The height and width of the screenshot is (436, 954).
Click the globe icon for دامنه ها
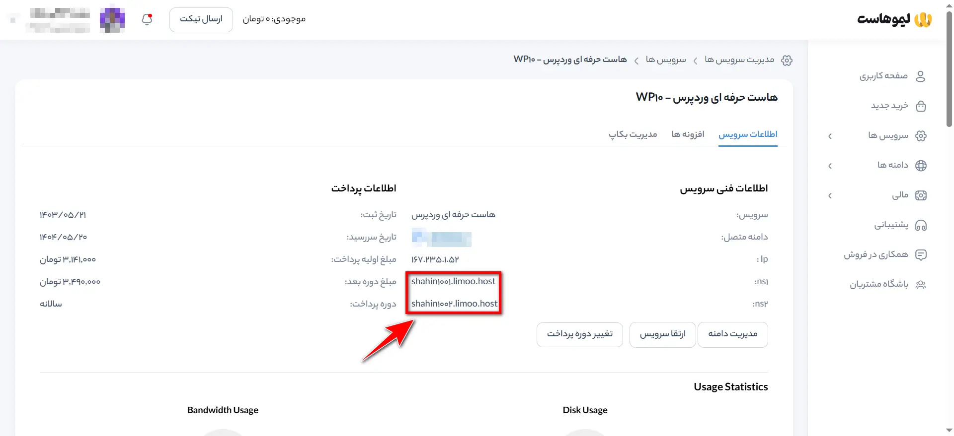click(x=921, y=166)
